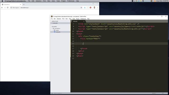
Task: Click line number 21 in the gutter
Action: [x=73, y=58]
